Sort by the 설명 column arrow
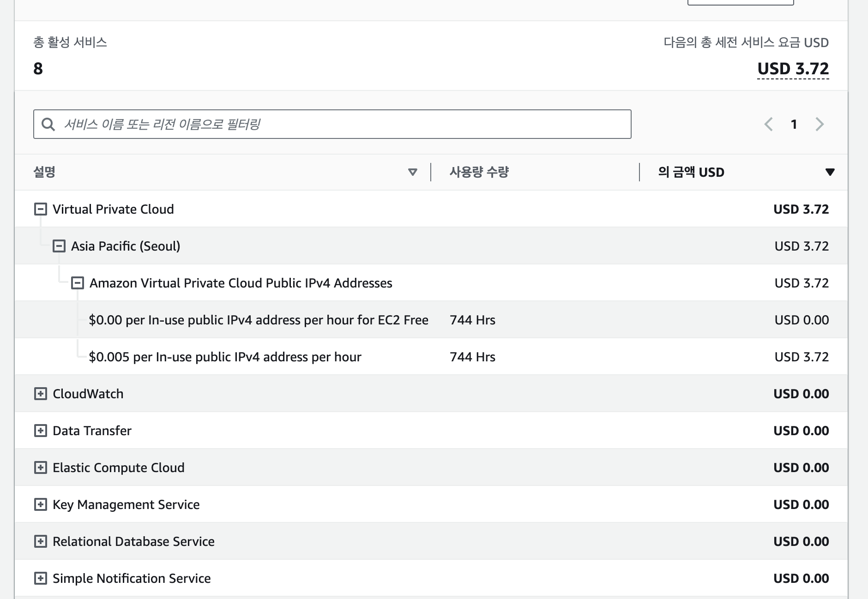868x599 pixels. [413, 172]
